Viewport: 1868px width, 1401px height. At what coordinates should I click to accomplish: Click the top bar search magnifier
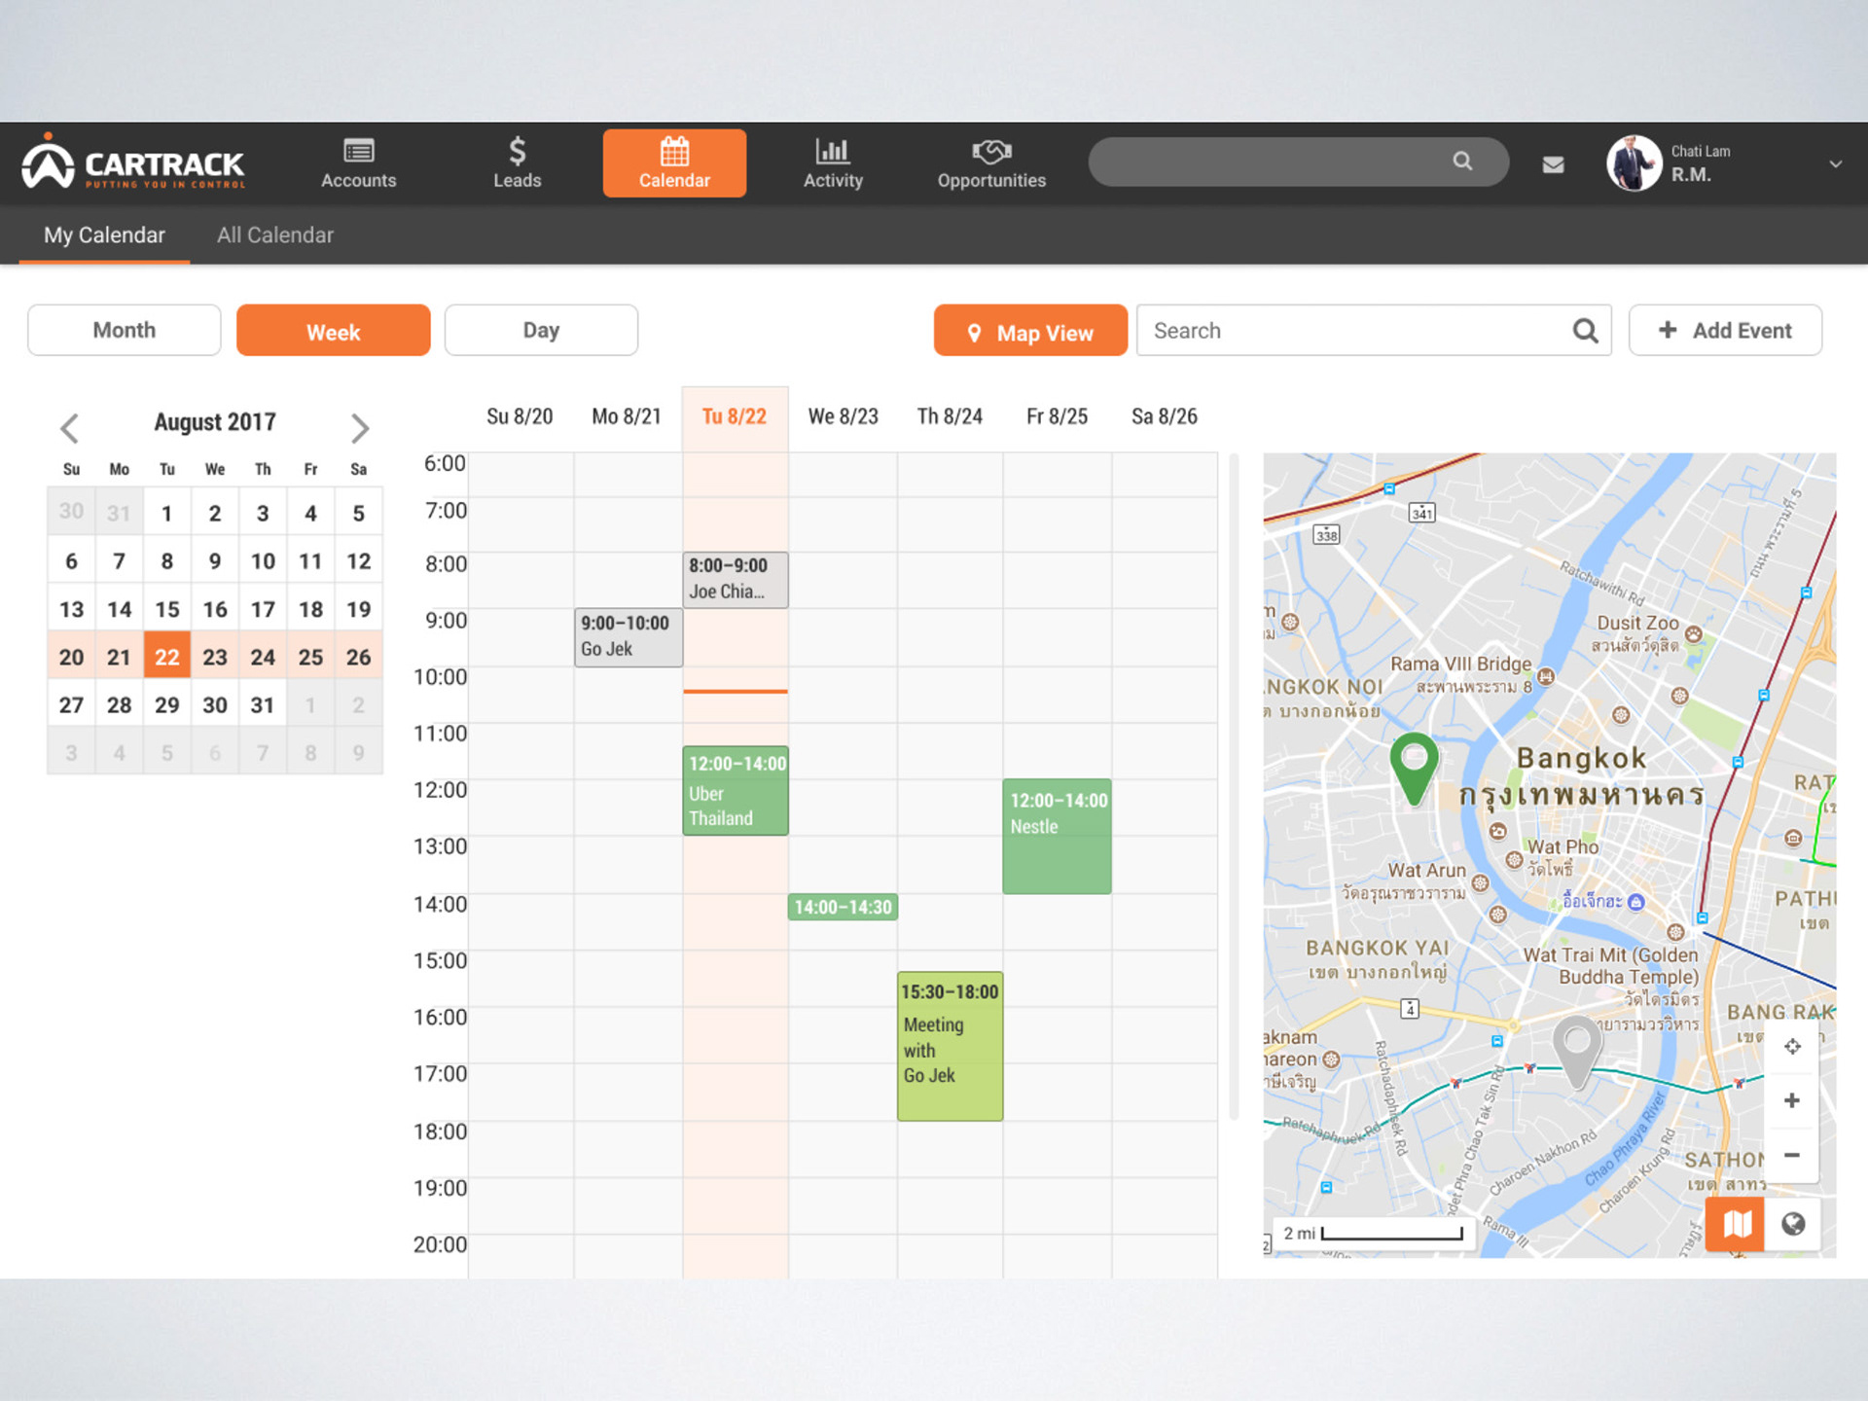click(x=1462, y=161)
